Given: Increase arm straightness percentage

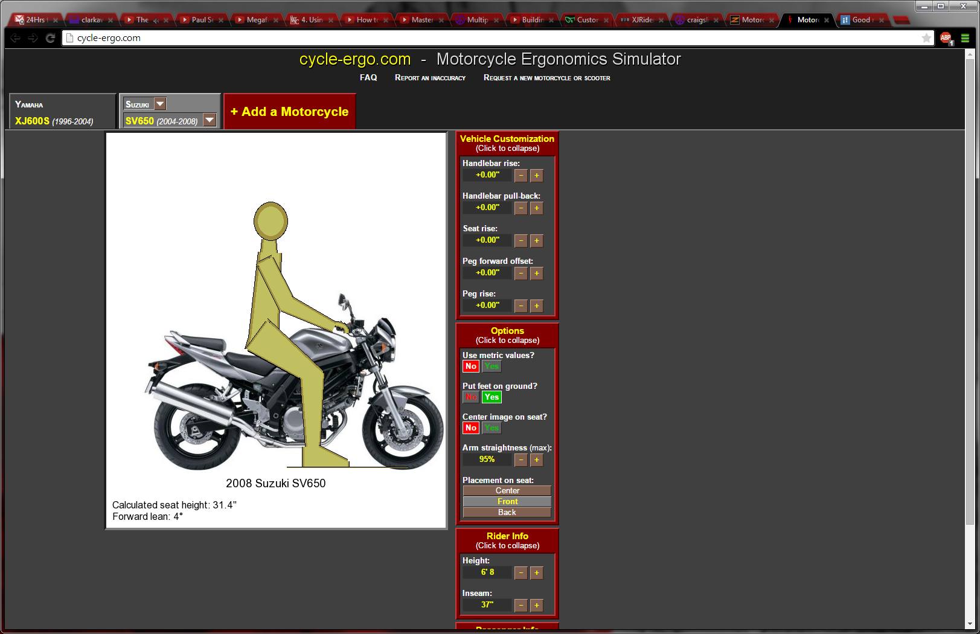Looking at the screenshot, I should pos(537,460).
